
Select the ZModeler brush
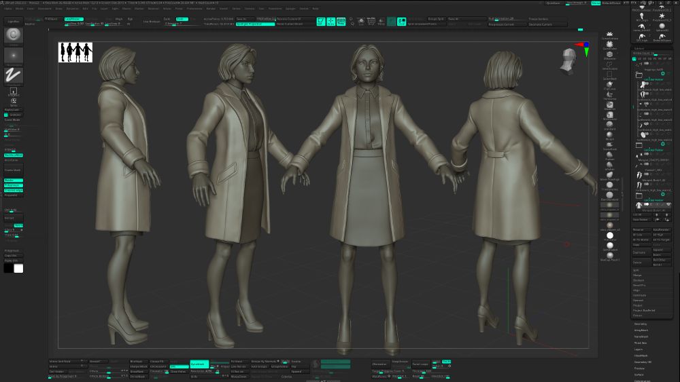[x=609, y=56]
